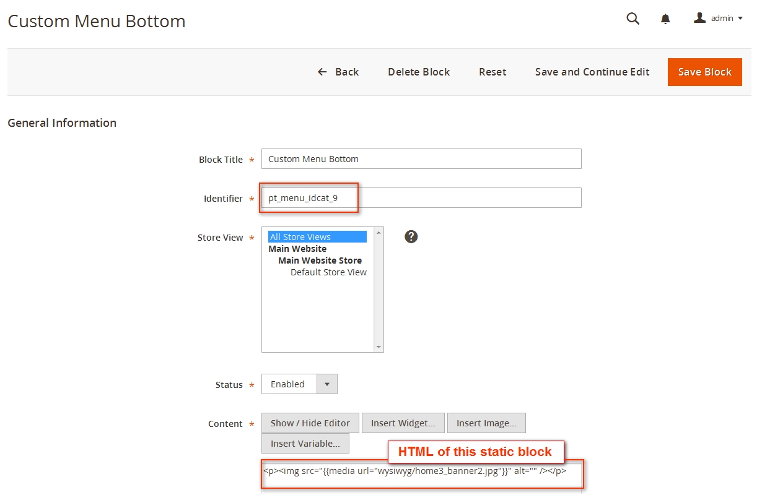
Task: Open the global search magnifier
Action: tap(633, 19)
